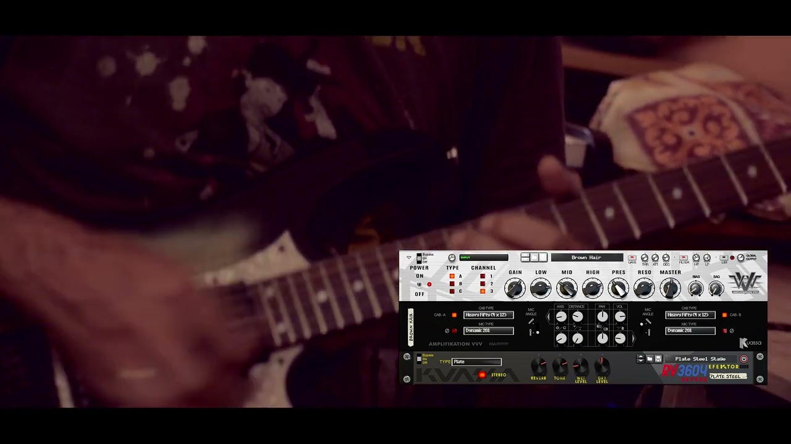Click the MID EQ knob
Image resolution: width=791 pixels, height=444 pixels.
[x=567, y=288]
